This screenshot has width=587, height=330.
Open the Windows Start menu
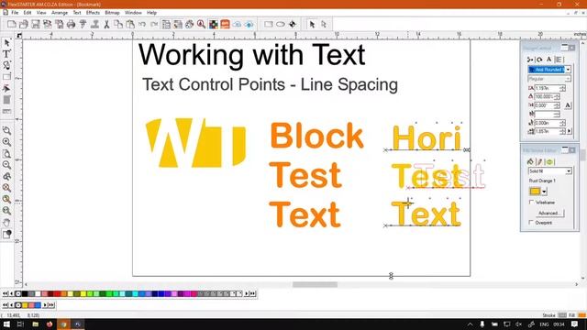pyautogui.click(x=6, y=324)
